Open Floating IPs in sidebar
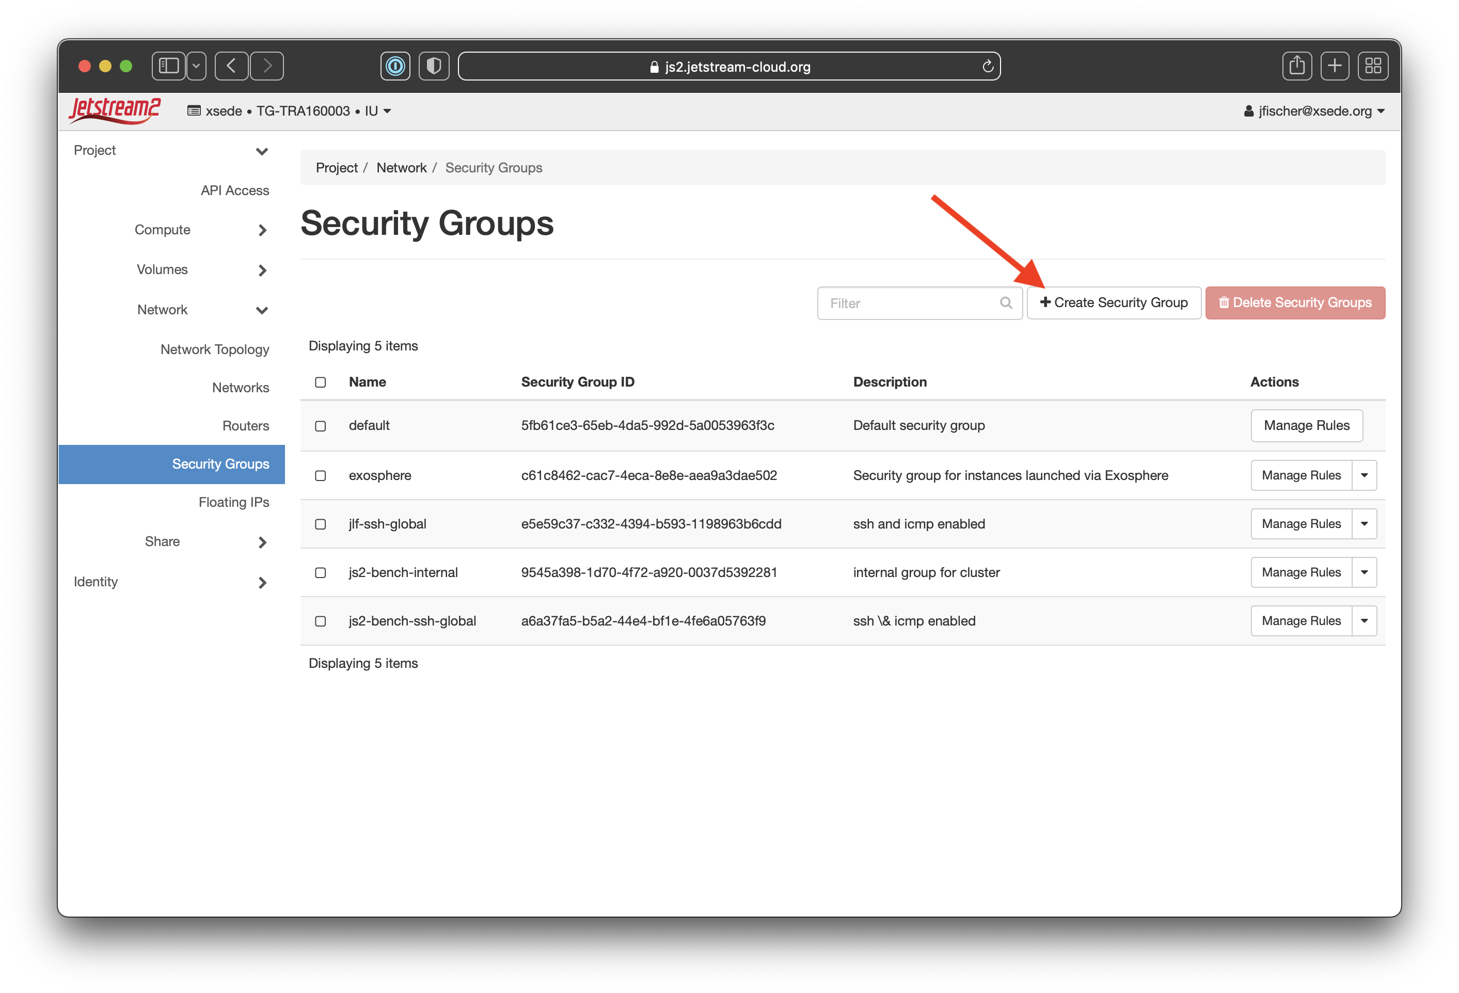1459x993 pixels. [x=233, y=502]
